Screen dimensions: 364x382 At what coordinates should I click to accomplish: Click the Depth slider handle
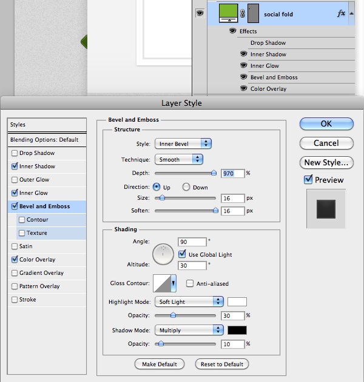point(214,173)
